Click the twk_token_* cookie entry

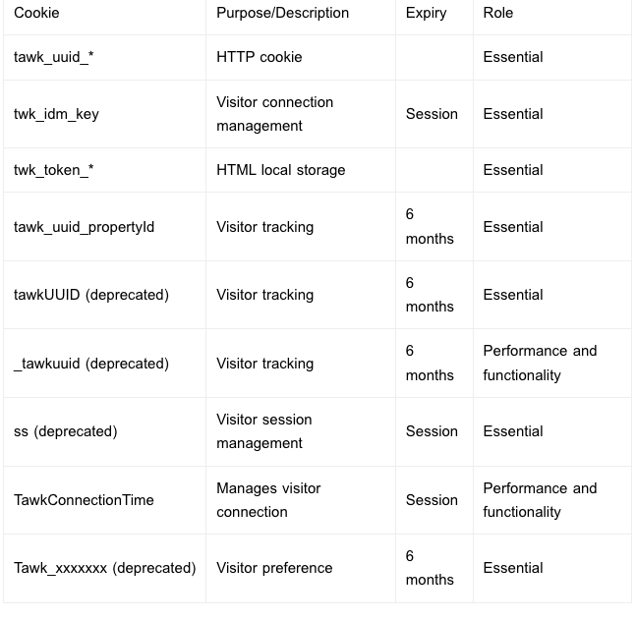(54, 170)
